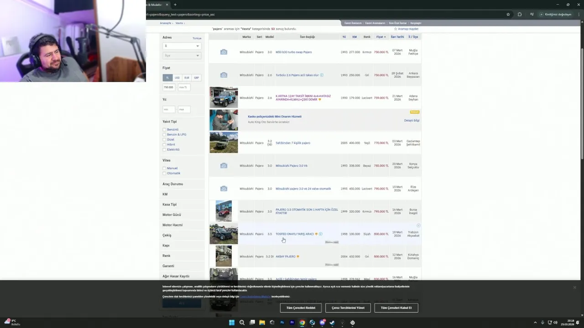Click compare icon next to TOSFED ONAYLI listing
Image resolution: width=584 pixels, height=328 pixels.
click(321, 234)
